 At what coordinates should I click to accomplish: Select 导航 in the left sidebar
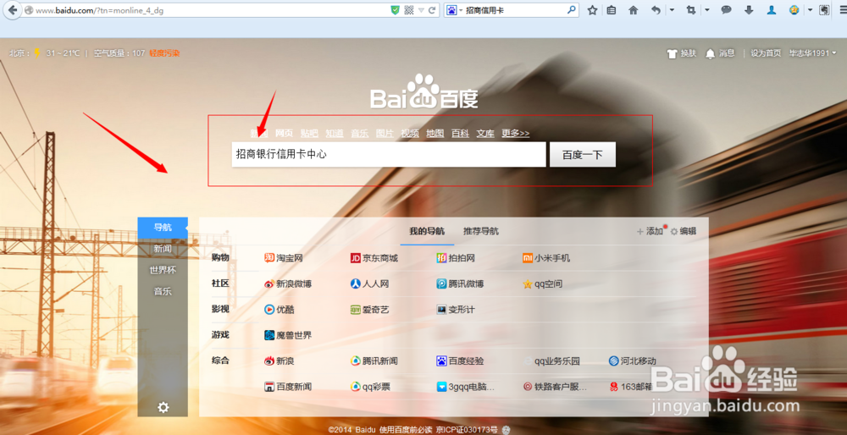coord(163,227)
